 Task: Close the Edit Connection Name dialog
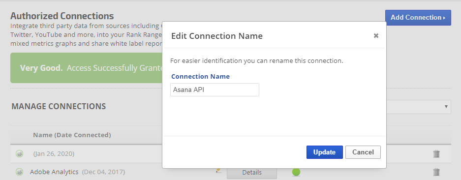point(376,35)
